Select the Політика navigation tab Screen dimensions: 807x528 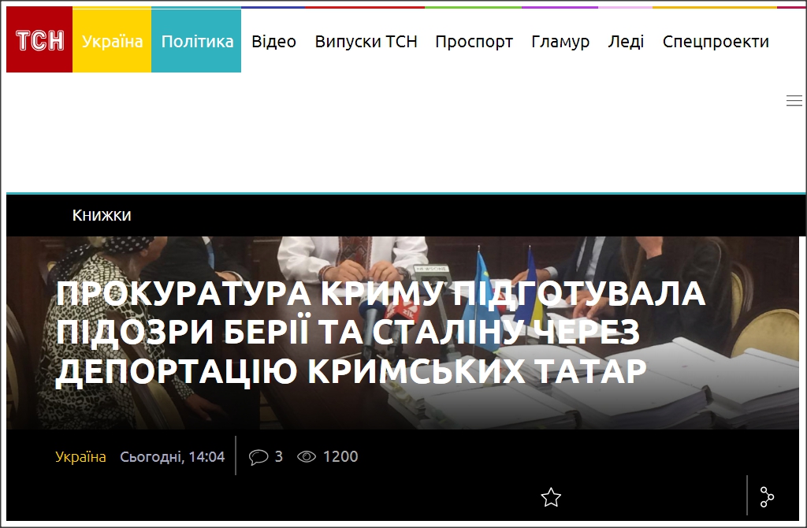click(197, 41)
